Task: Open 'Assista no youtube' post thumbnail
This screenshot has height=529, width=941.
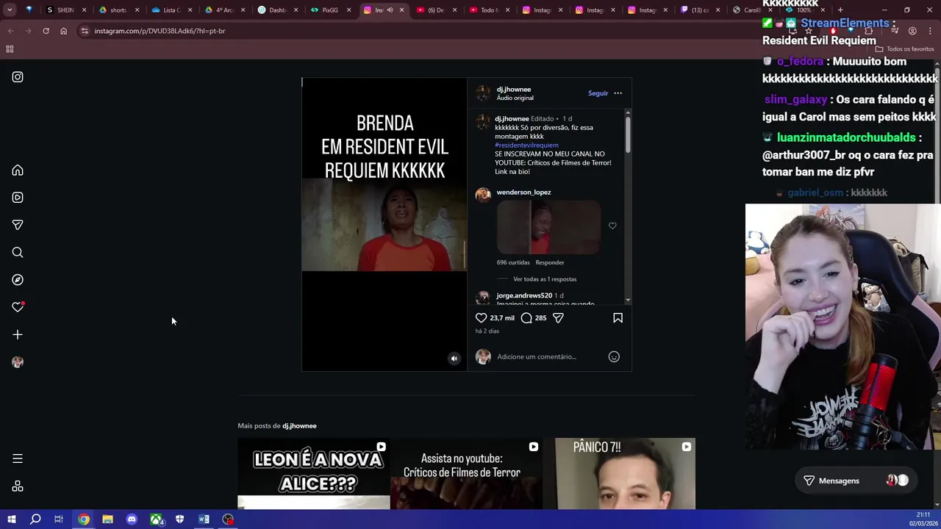Action: [x=466, y=474]
